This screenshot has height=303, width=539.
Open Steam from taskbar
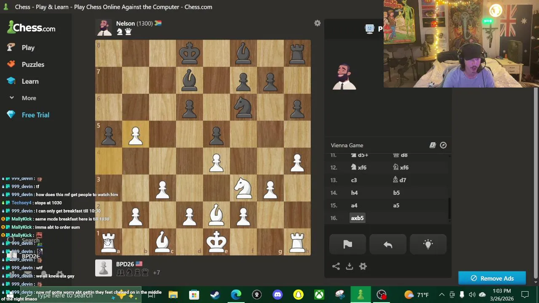(x=215, y=295)
